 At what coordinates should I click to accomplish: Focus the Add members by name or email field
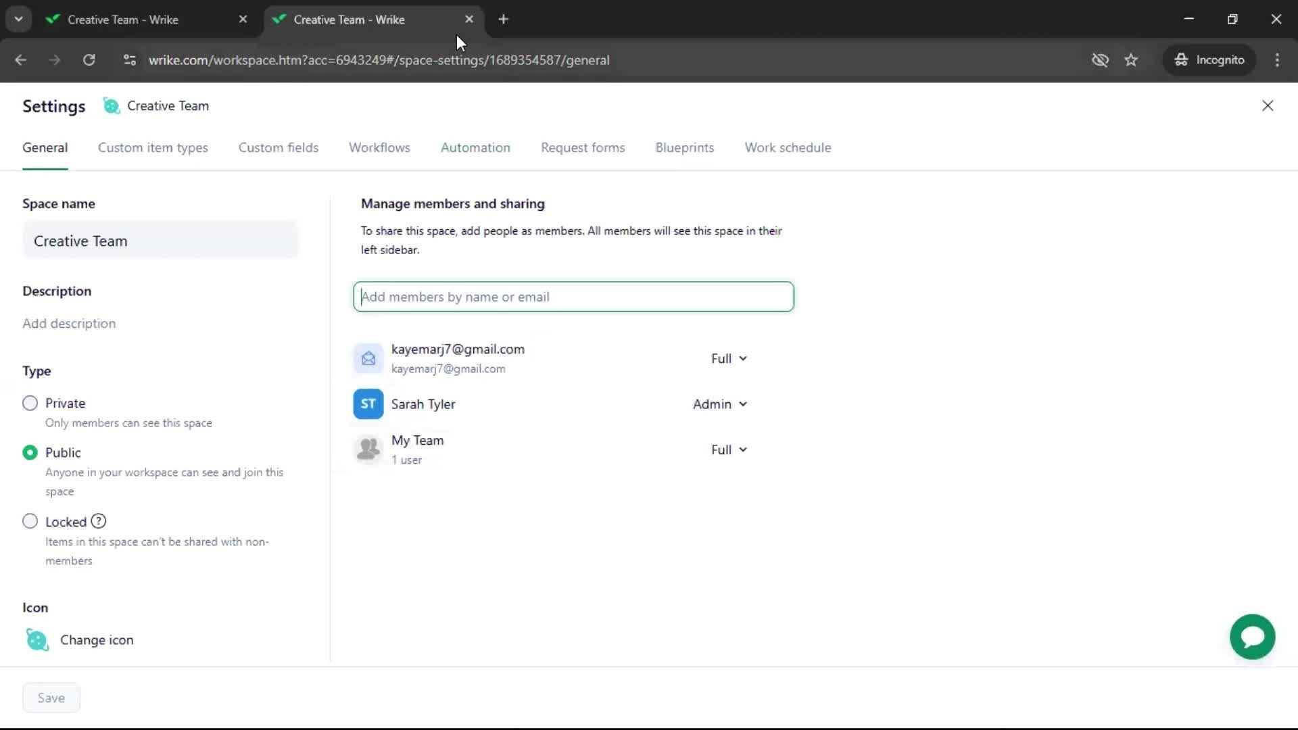573,297
